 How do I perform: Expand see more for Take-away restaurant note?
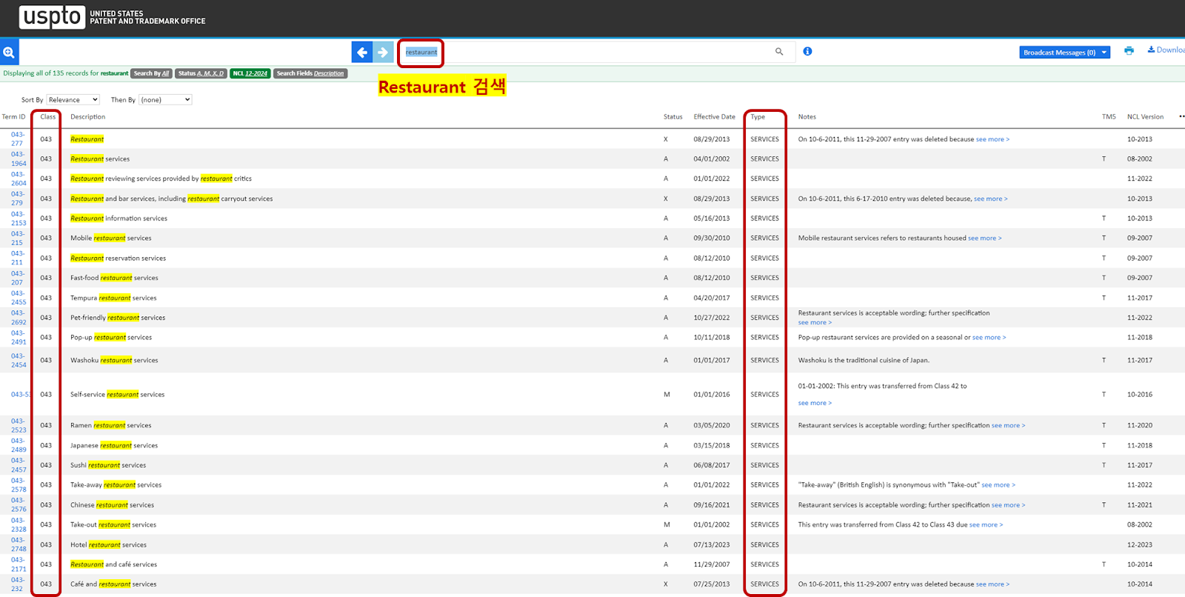point(998,485)
